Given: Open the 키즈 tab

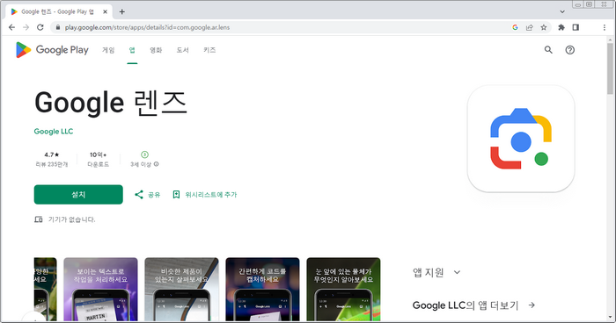Looking at the screenshot, I should click(209, 50).
